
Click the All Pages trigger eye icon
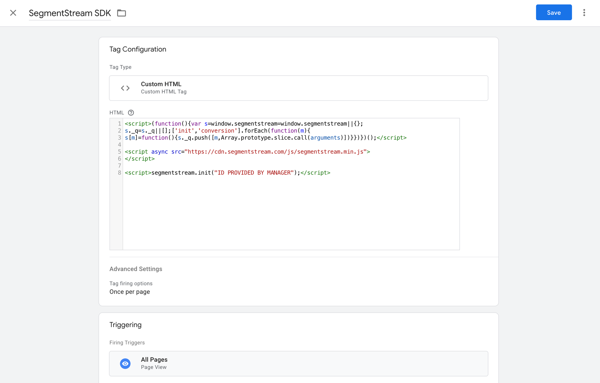coord(125,363)
